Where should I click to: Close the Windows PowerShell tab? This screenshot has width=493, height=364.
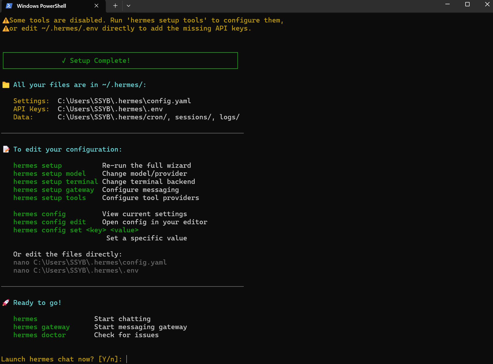coord(96,6)
